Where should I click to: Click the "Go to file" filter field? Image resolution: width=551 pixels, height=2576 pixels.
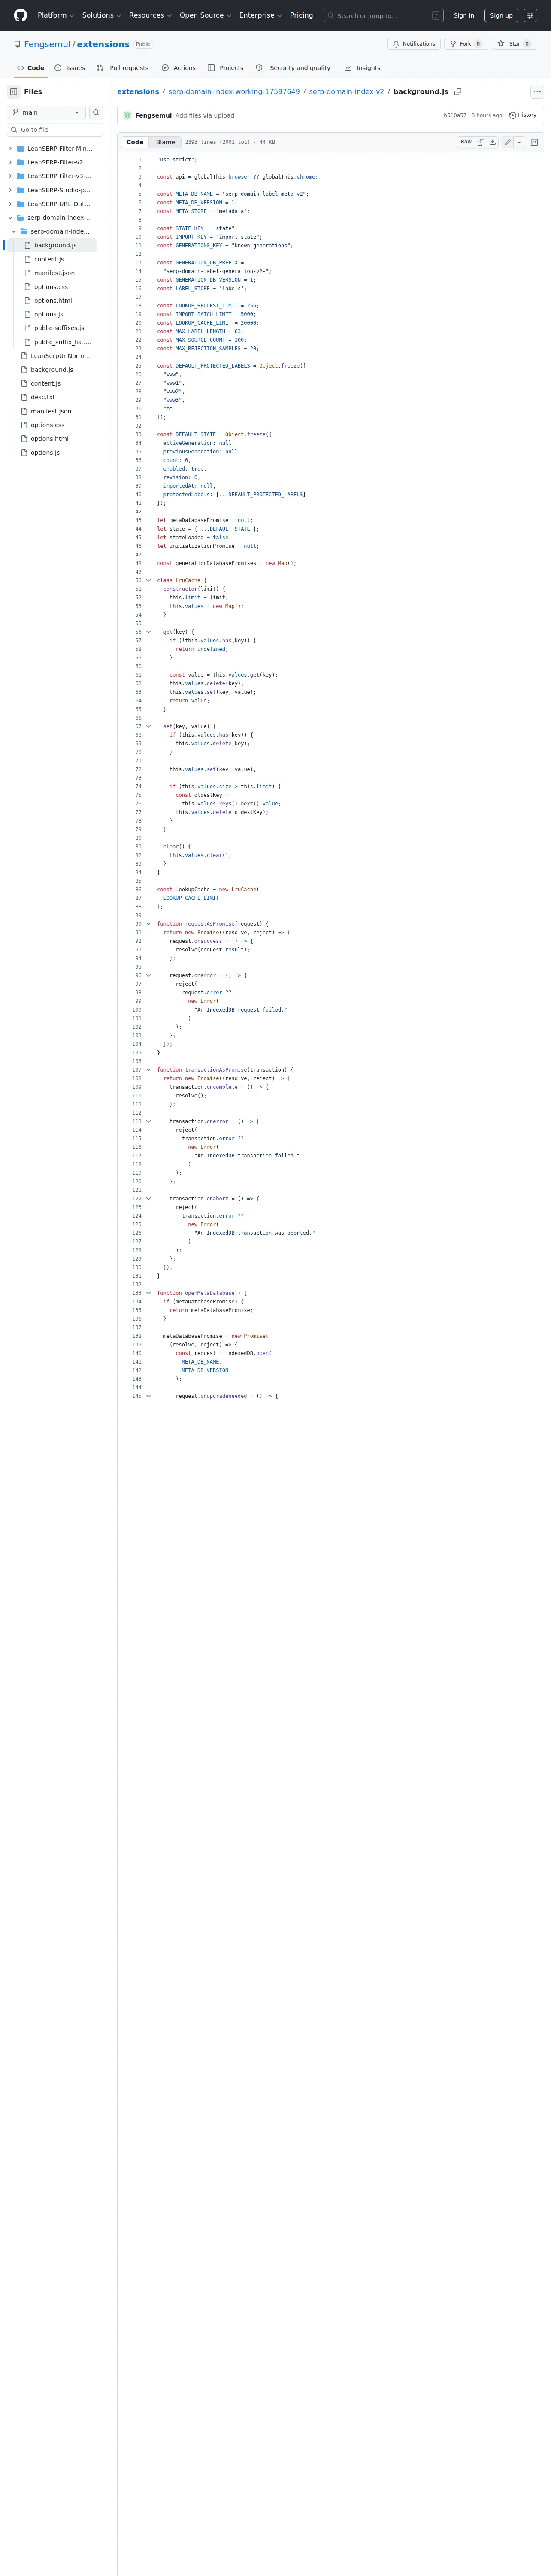pos(55,130)
